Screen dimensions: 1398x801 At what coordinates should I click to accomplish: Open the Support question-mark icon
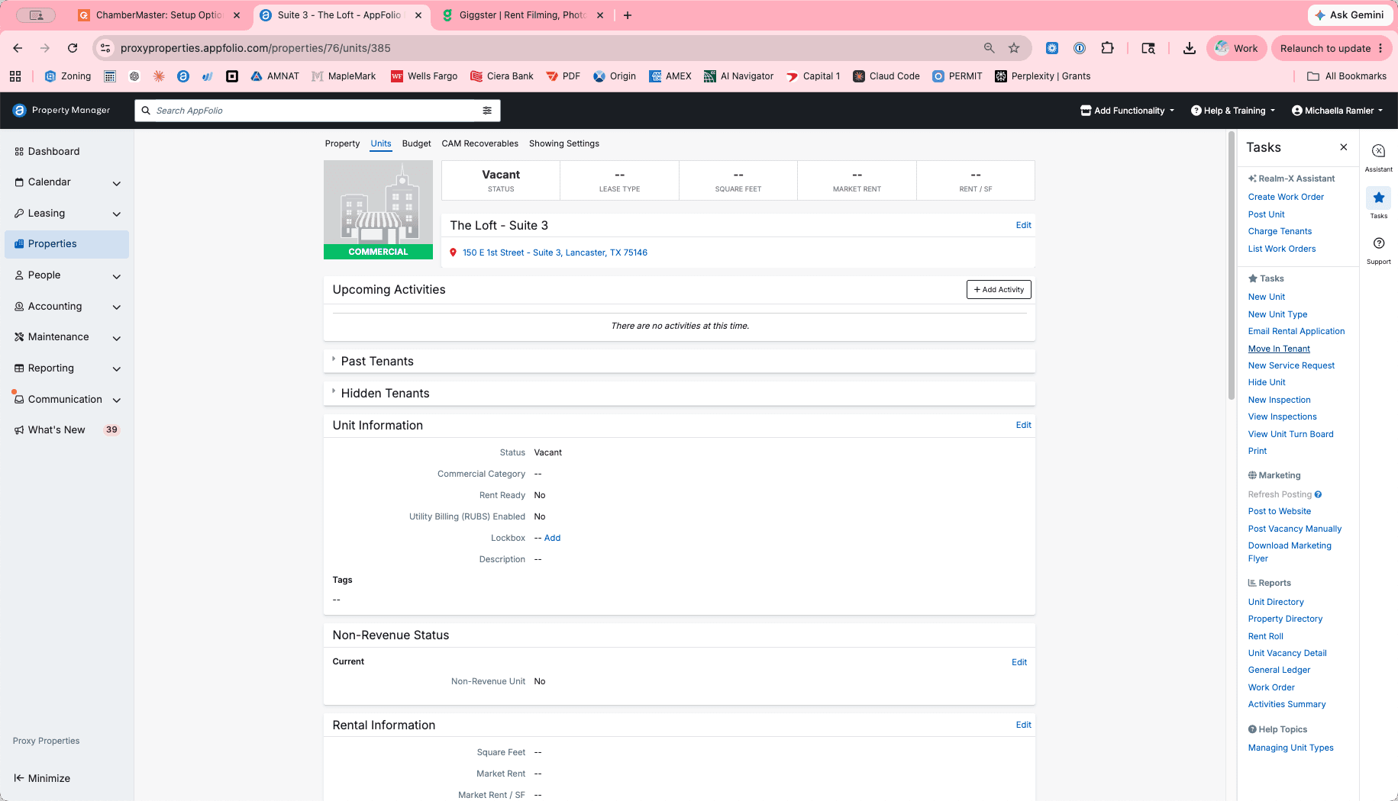pyautogui.click(x=1378, y=243)
